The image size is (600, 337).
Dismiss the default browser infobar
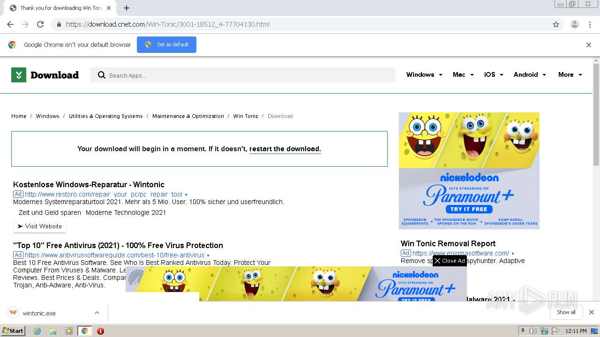[x=589, y=45]
